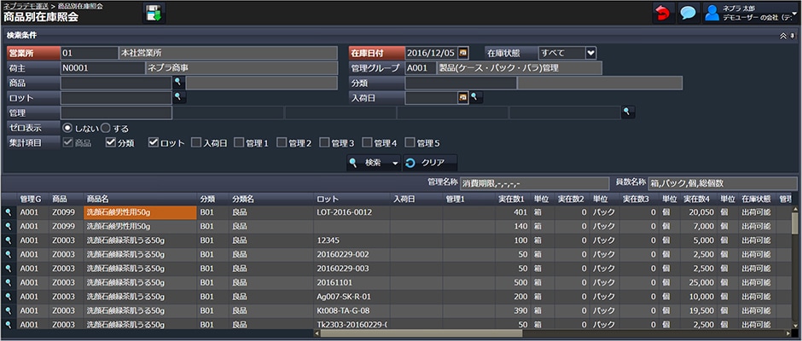The height and width of the screenshot is (341, 802).
Task: Expand the 検索 button dropdown arrow
Action: tap(395, 163)
